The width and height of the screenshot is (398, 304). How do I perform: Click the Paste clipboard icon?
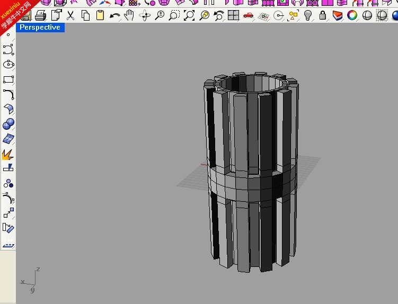[100, 15]
